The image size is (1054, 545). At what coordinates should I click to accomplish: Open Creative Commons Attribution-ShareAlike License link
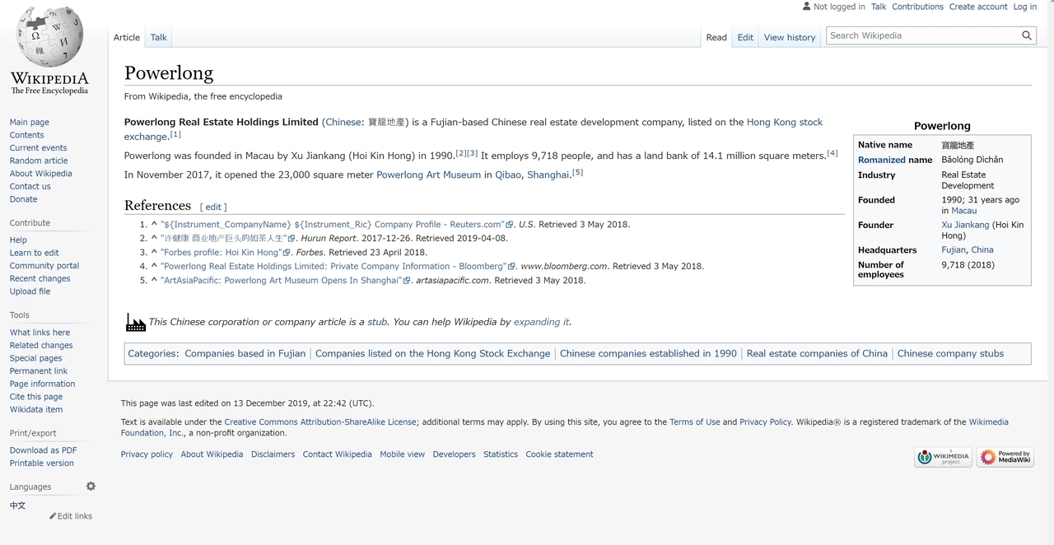[x=320, y=422]
